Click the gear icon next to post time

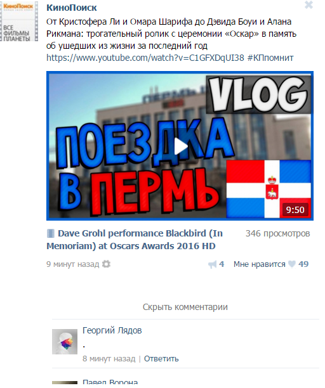[106, 264]
